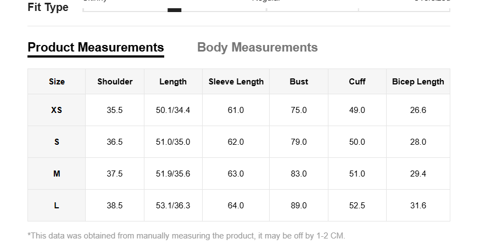480x250 pixels.
Task: Select the S size row label
Action: pos(57,142)
